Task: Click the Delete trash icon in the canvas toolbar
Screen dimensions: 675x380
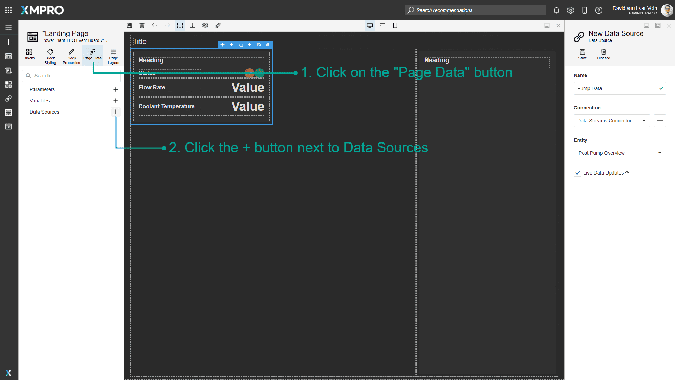Action: coord(142,25)
